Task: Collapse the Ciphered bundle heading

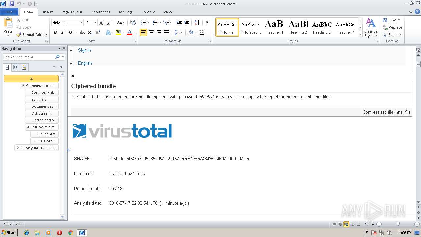Action: 23,86
